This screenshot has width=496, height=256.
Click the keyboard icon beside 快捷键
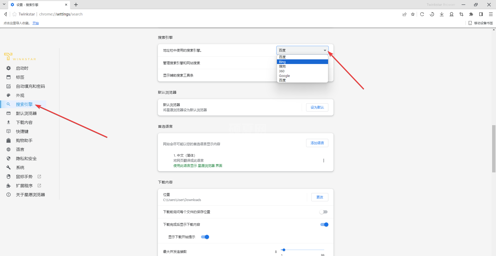click(x=9, y=131)
